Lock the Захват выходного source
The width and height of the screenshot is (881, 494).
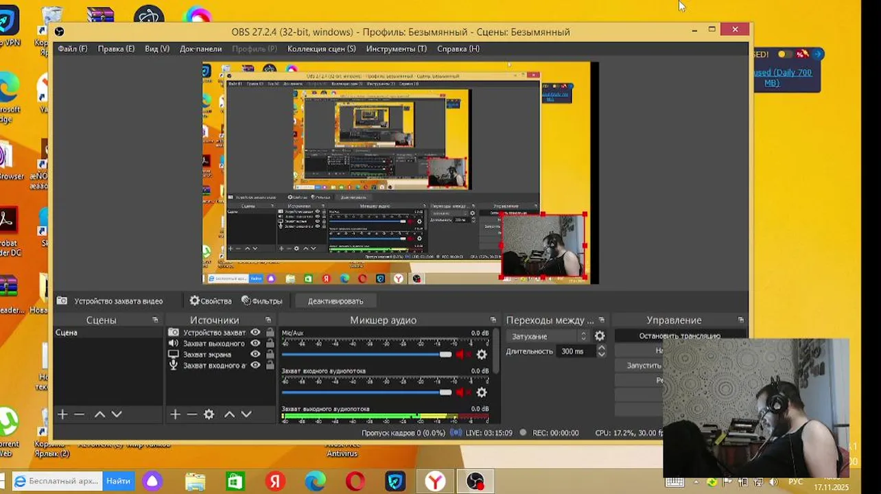click(270, 343)
